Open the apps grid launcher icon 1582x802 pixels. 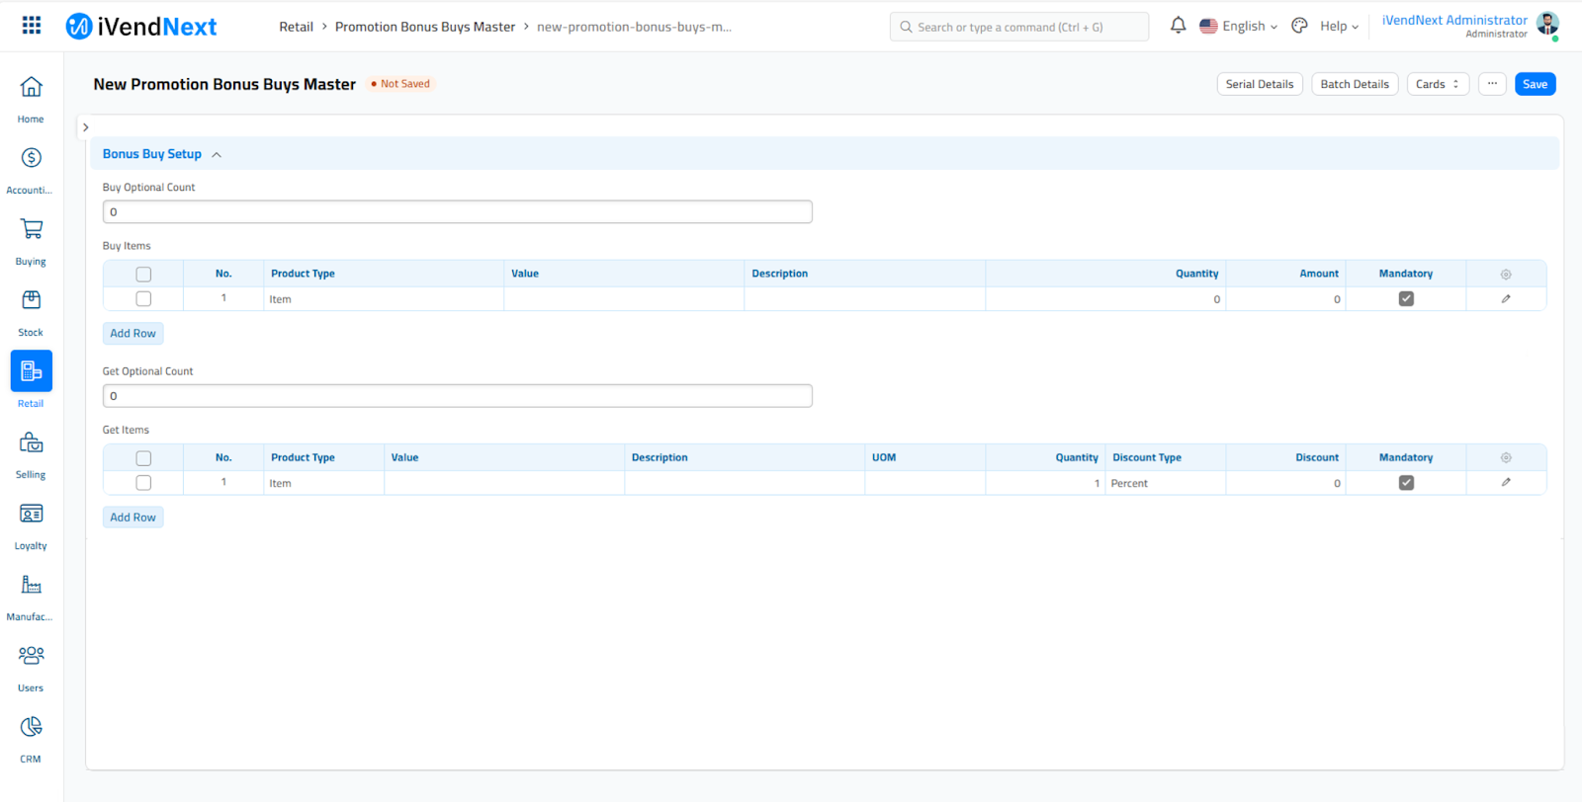pyautogui.click(x=32, y=26)
